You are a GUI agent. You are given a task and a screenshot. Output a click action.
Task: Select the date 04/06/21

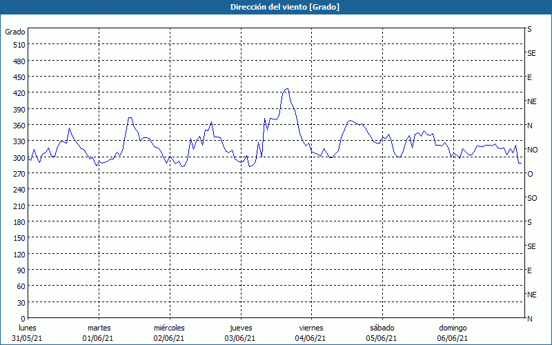(310, 338)
